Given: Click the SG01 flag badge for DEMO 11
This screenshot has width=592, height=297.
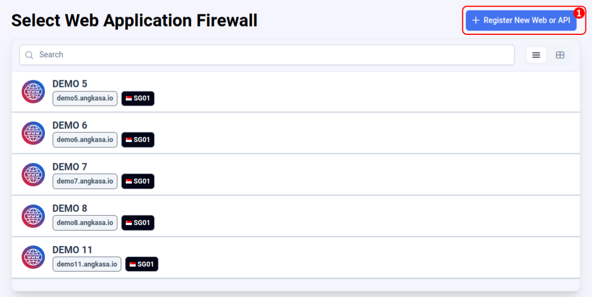Looking at the screenshot, I should coord(142,264).
